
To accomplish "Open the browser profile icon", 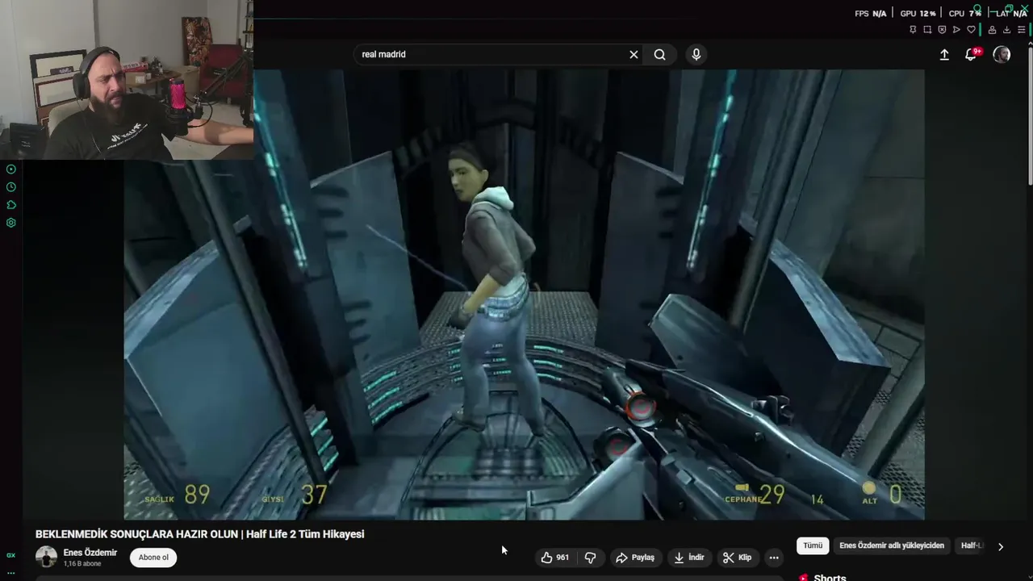I will [x=992, y=30].
